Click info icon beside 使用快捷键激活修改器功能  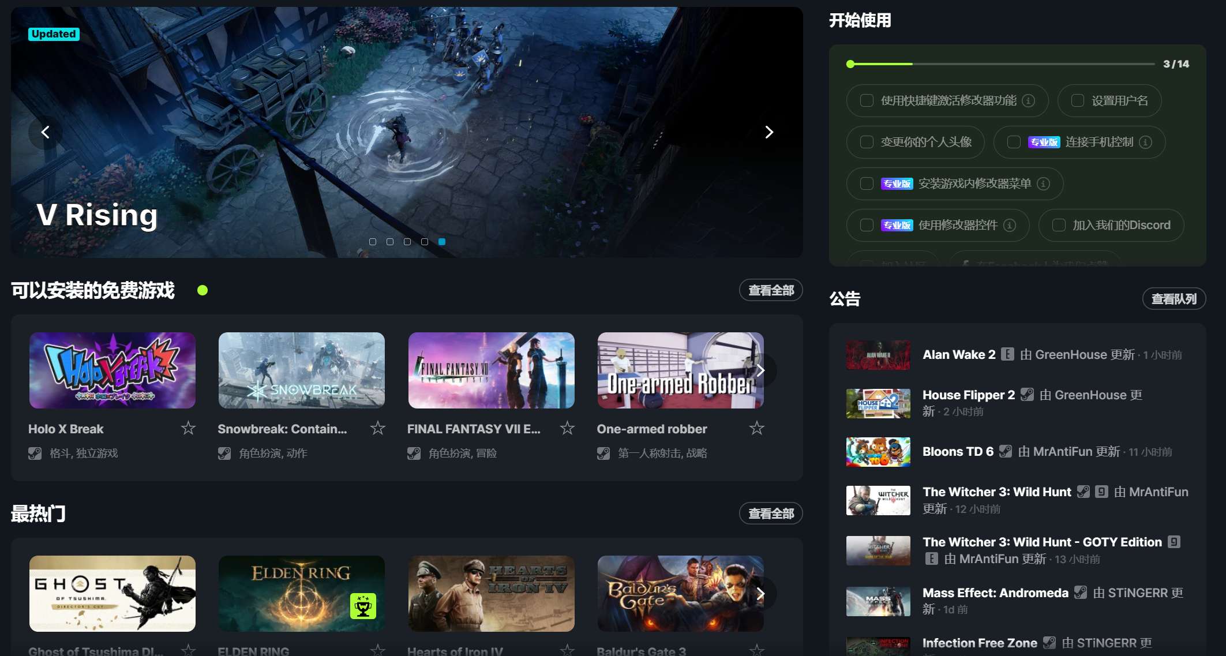1028,100
